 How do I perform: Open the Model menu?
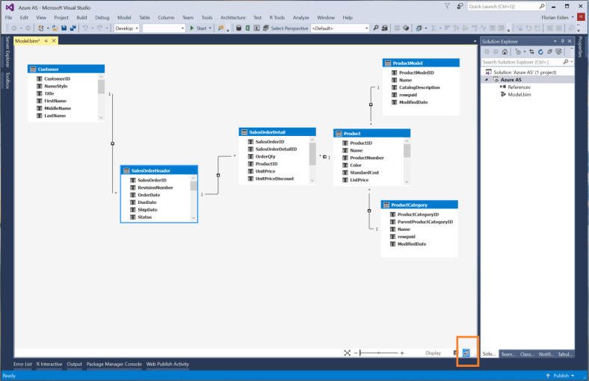tap(124, 17)
